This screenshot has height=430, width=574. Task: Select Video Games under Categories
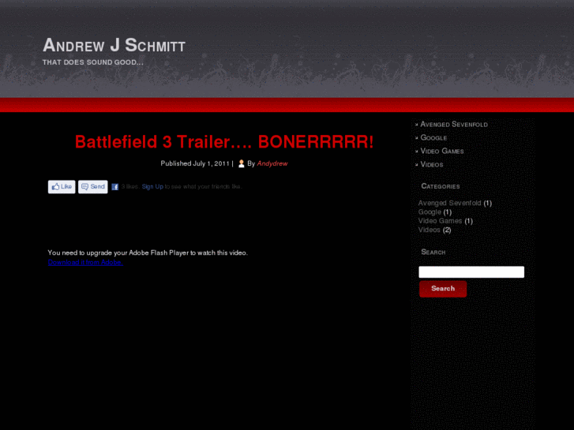coord(440,221)
